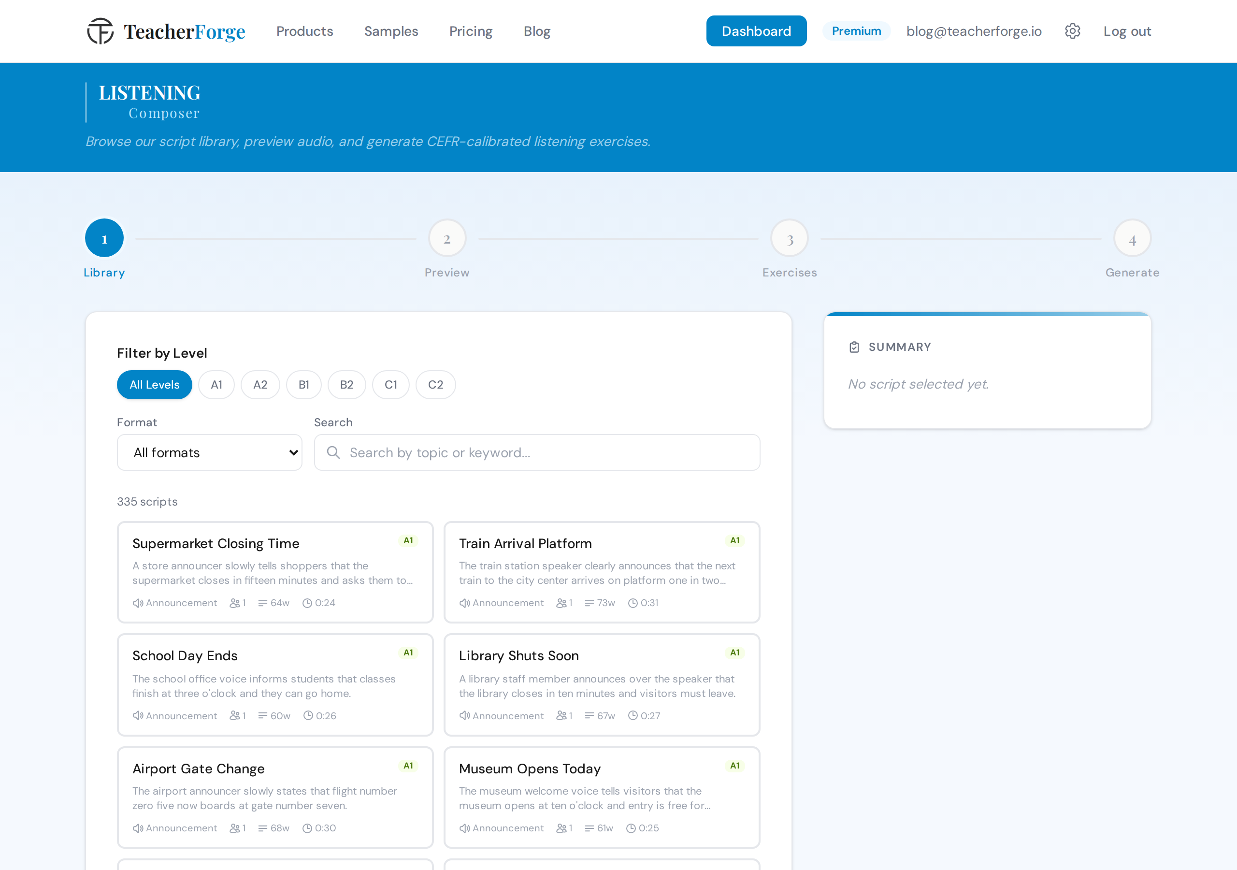Click A1 badge on Supermarket Closing Time card
This screenshot has height=870, width=1237.
408,541
